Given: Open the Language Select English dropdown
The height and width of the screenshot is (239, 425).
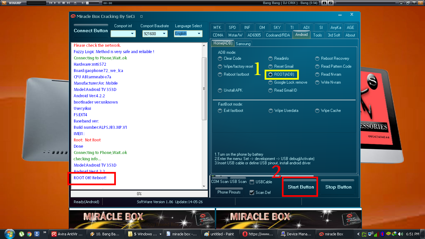Looking at the screenshot, I should [x=188, y=34].
